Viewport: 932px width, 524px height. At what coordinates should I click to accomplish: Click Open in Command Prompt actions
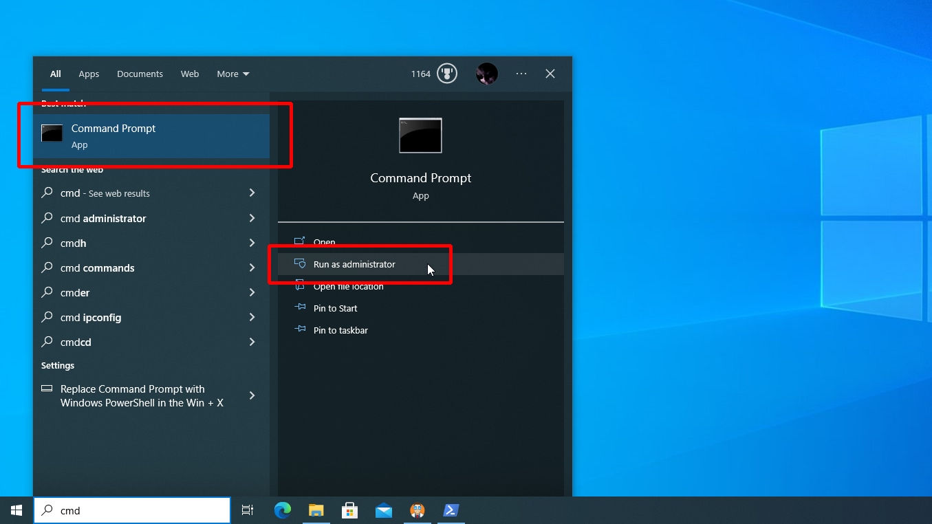420,242
